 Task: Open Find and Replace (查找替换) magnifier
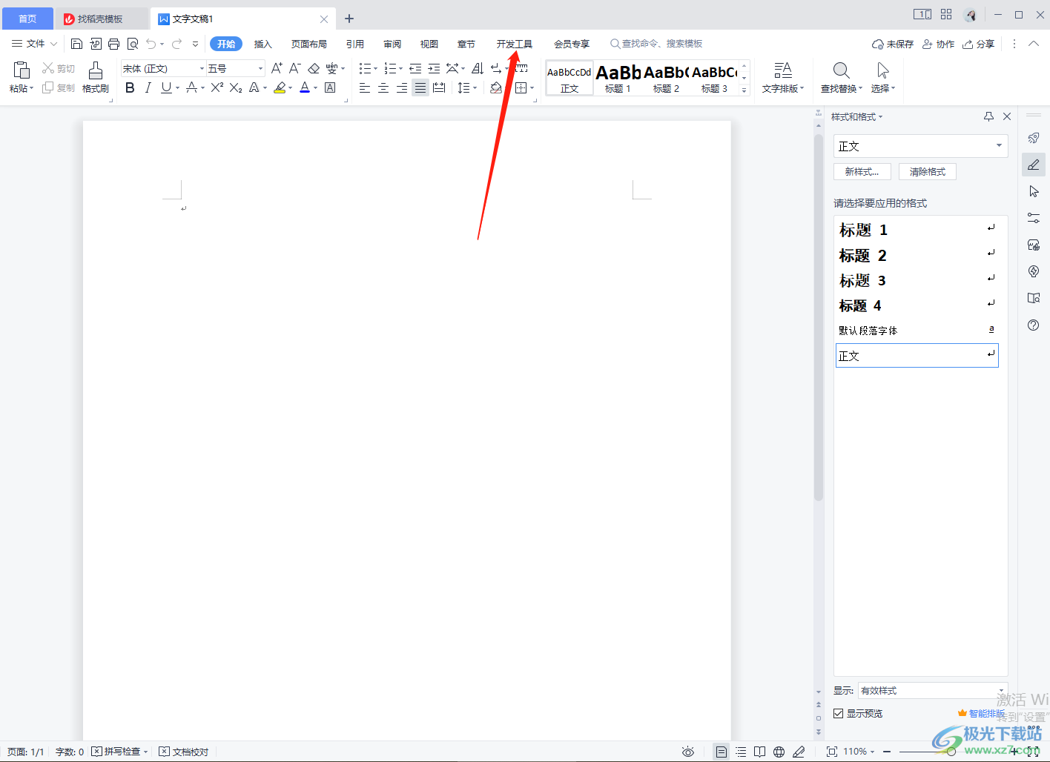click(x=841, y=70)
